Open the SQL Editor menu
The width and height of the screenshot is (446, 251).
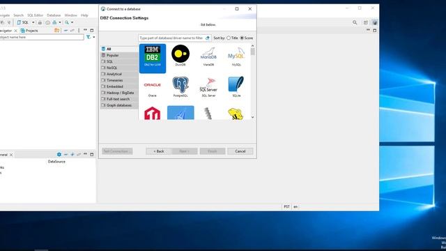pos(36,15)
